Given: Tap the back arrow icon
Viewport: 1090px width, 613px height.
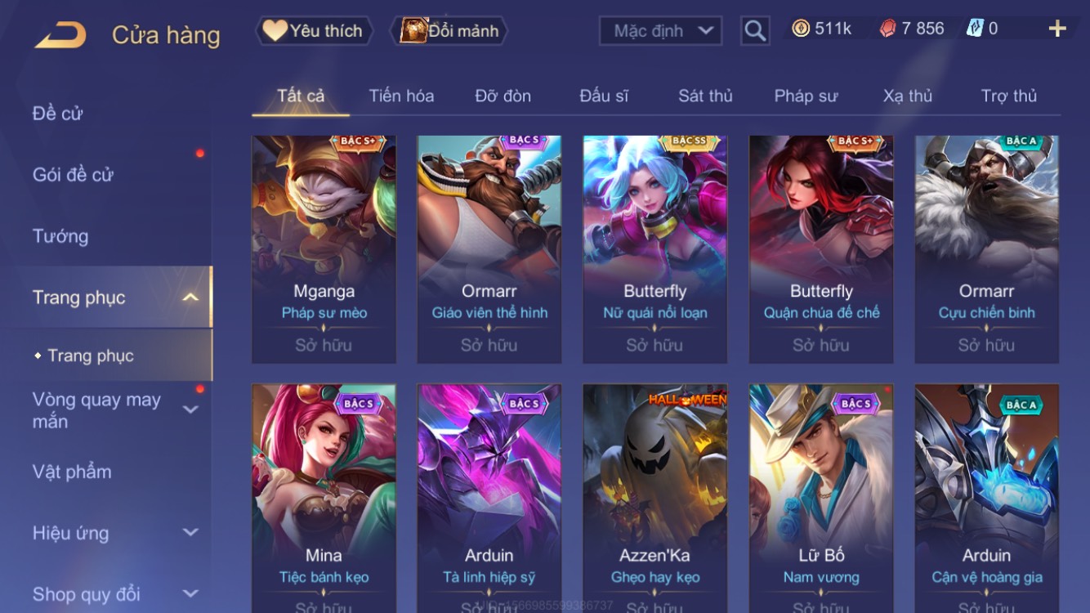Looking at the screenshot, I should [x=60, y=36].
